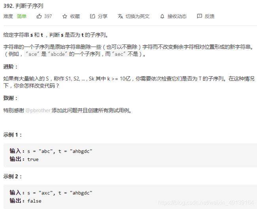Click the star favorite icon

pyautogui.click(x=65, y=16)
